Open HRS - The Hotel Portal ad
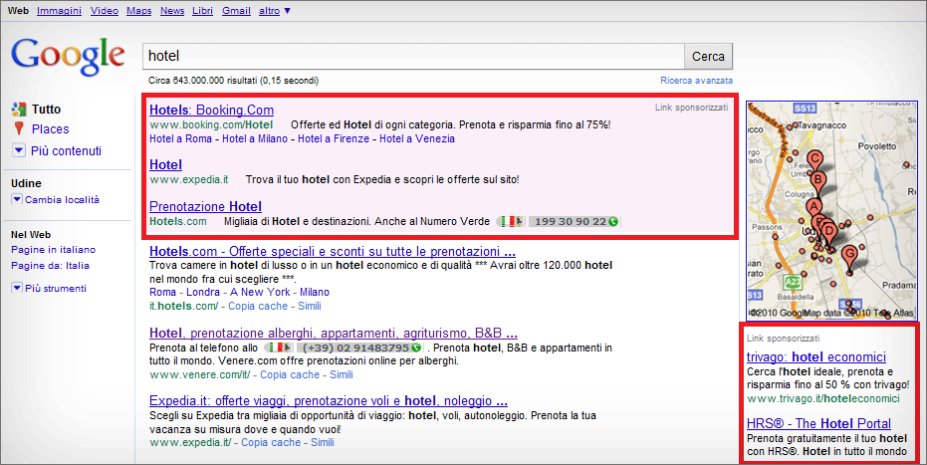Image resolution: width=927 pixels, height=465 pixels. pyautogui.click(x=818, y=423)
